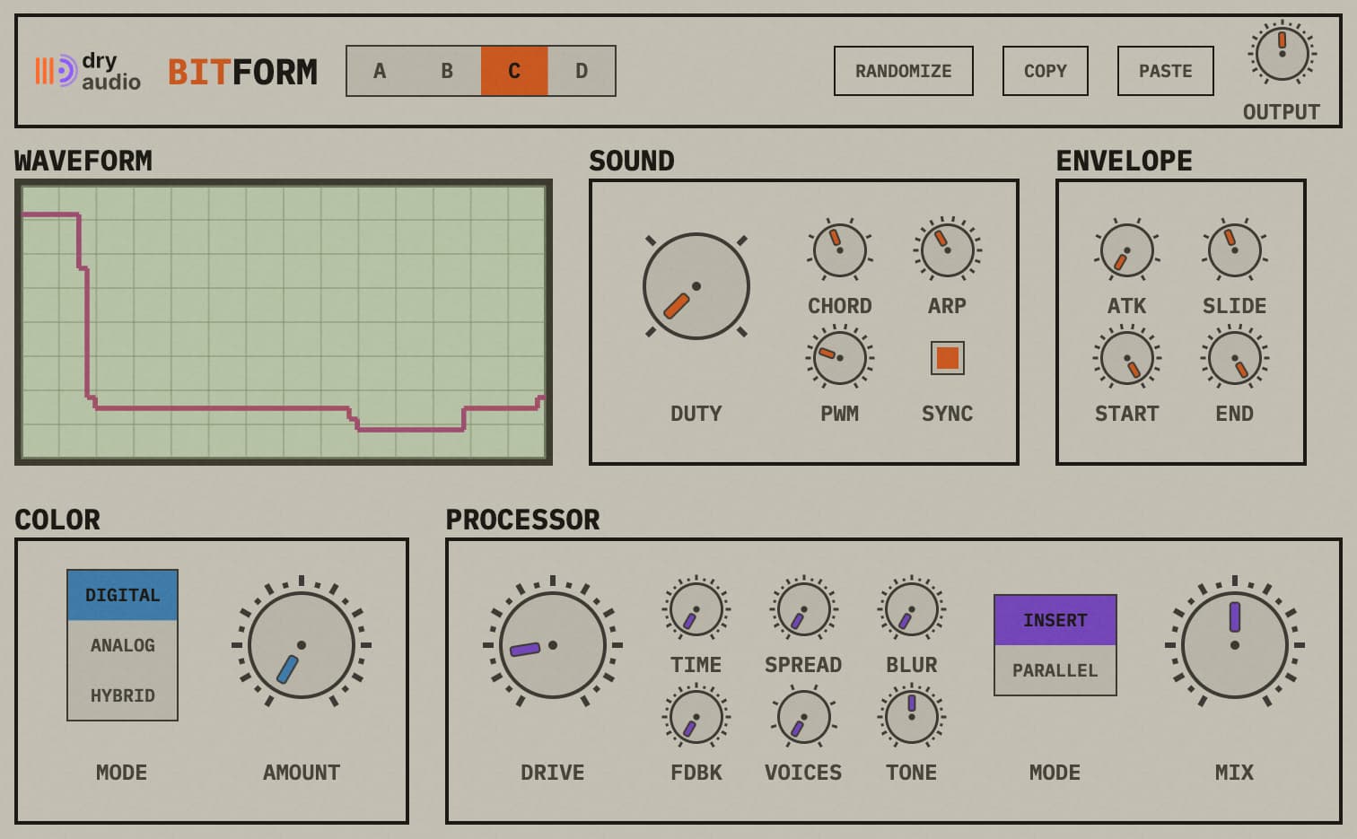Click the PROCESSOR section heading
The width and height of the screenshot is (1357, 839).
[x=523, y=520]
